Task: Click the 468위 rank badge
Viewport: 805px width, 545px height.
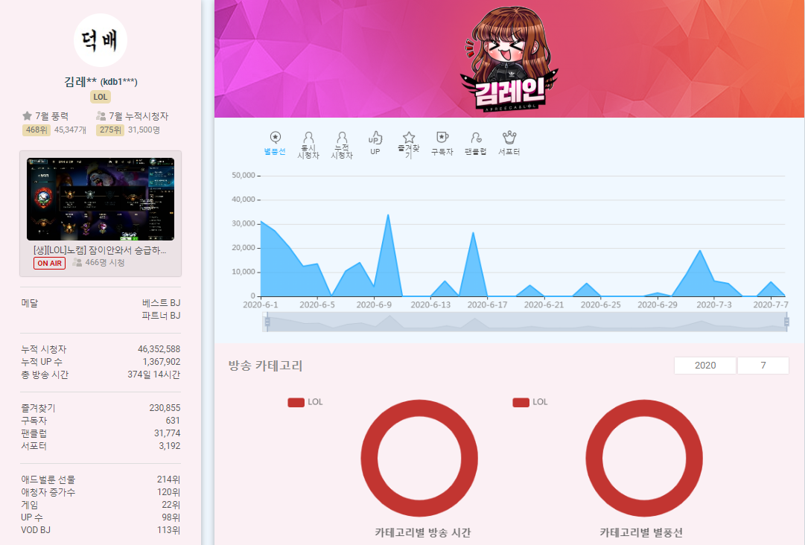Action: point(36,130)
